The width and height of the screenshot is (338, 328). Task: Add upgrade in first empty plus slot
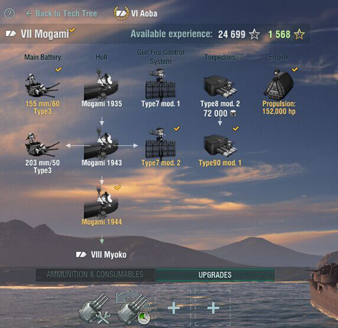(173, 308)
